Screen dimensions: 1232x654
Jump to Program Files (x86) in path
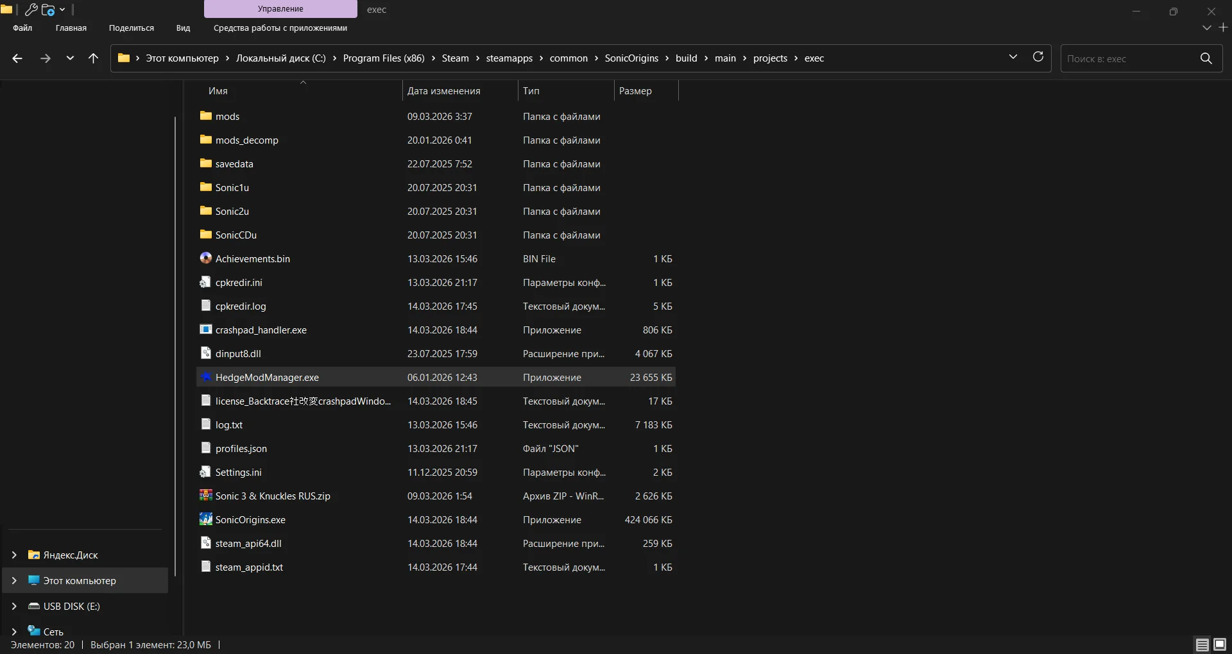[x=384, y=58]
